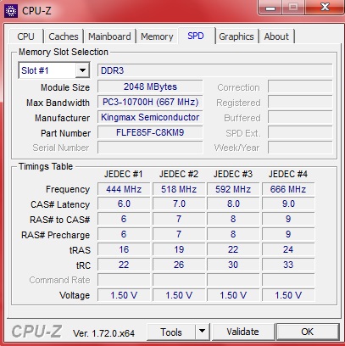This screenshot has height=346, width=345.
Task: Click the 444 MHz frequency cell
Action: click(x=124, y=189)
